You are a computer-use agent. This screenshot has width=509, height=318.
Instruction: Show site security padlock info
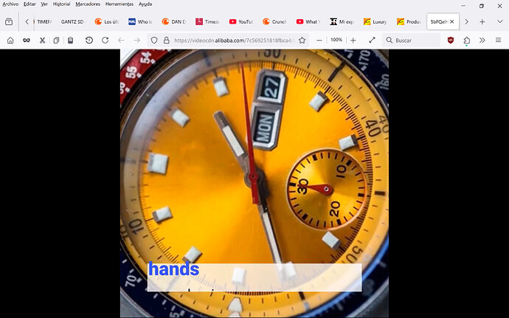click(167, 41)
